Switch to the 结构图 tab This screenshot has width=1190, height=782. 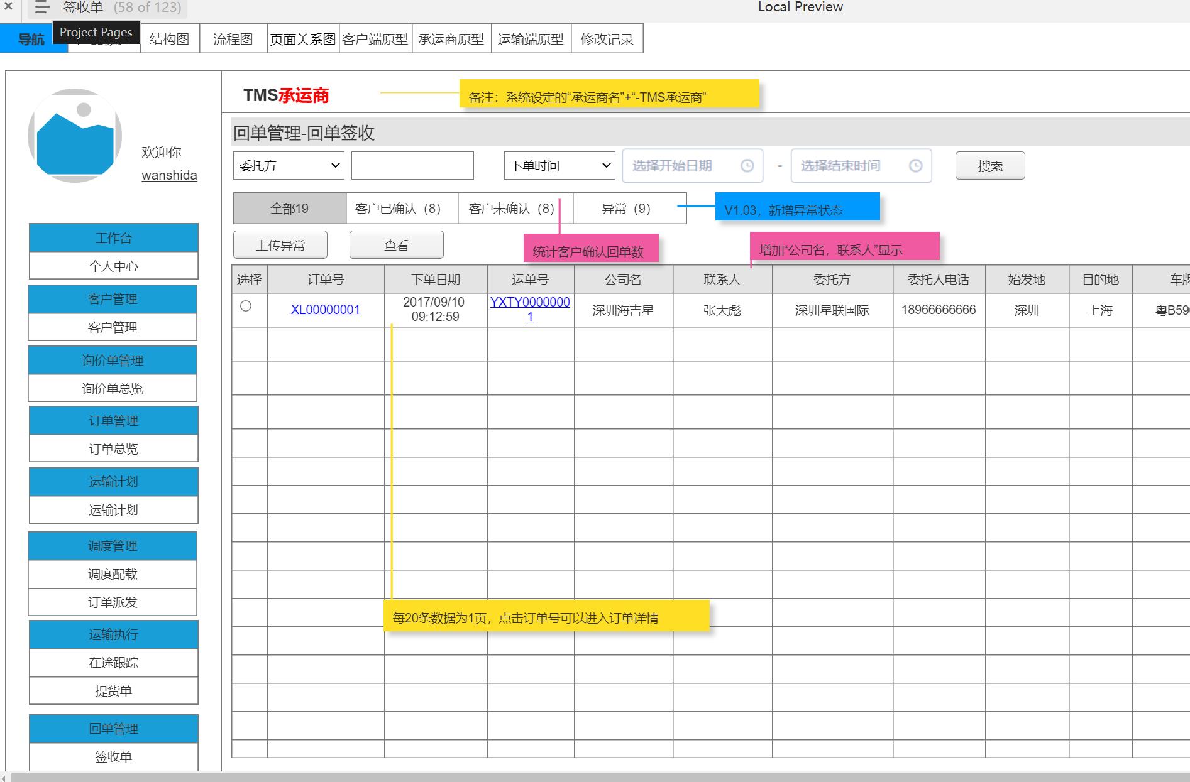pyautogui.click(x=170, y=39)
